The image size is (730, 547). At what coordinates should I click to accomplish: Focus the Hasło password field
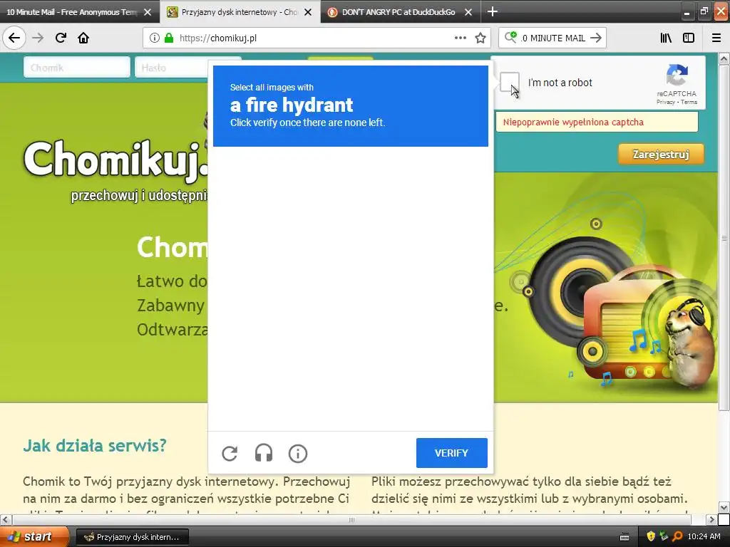click(x=171, y=68)
